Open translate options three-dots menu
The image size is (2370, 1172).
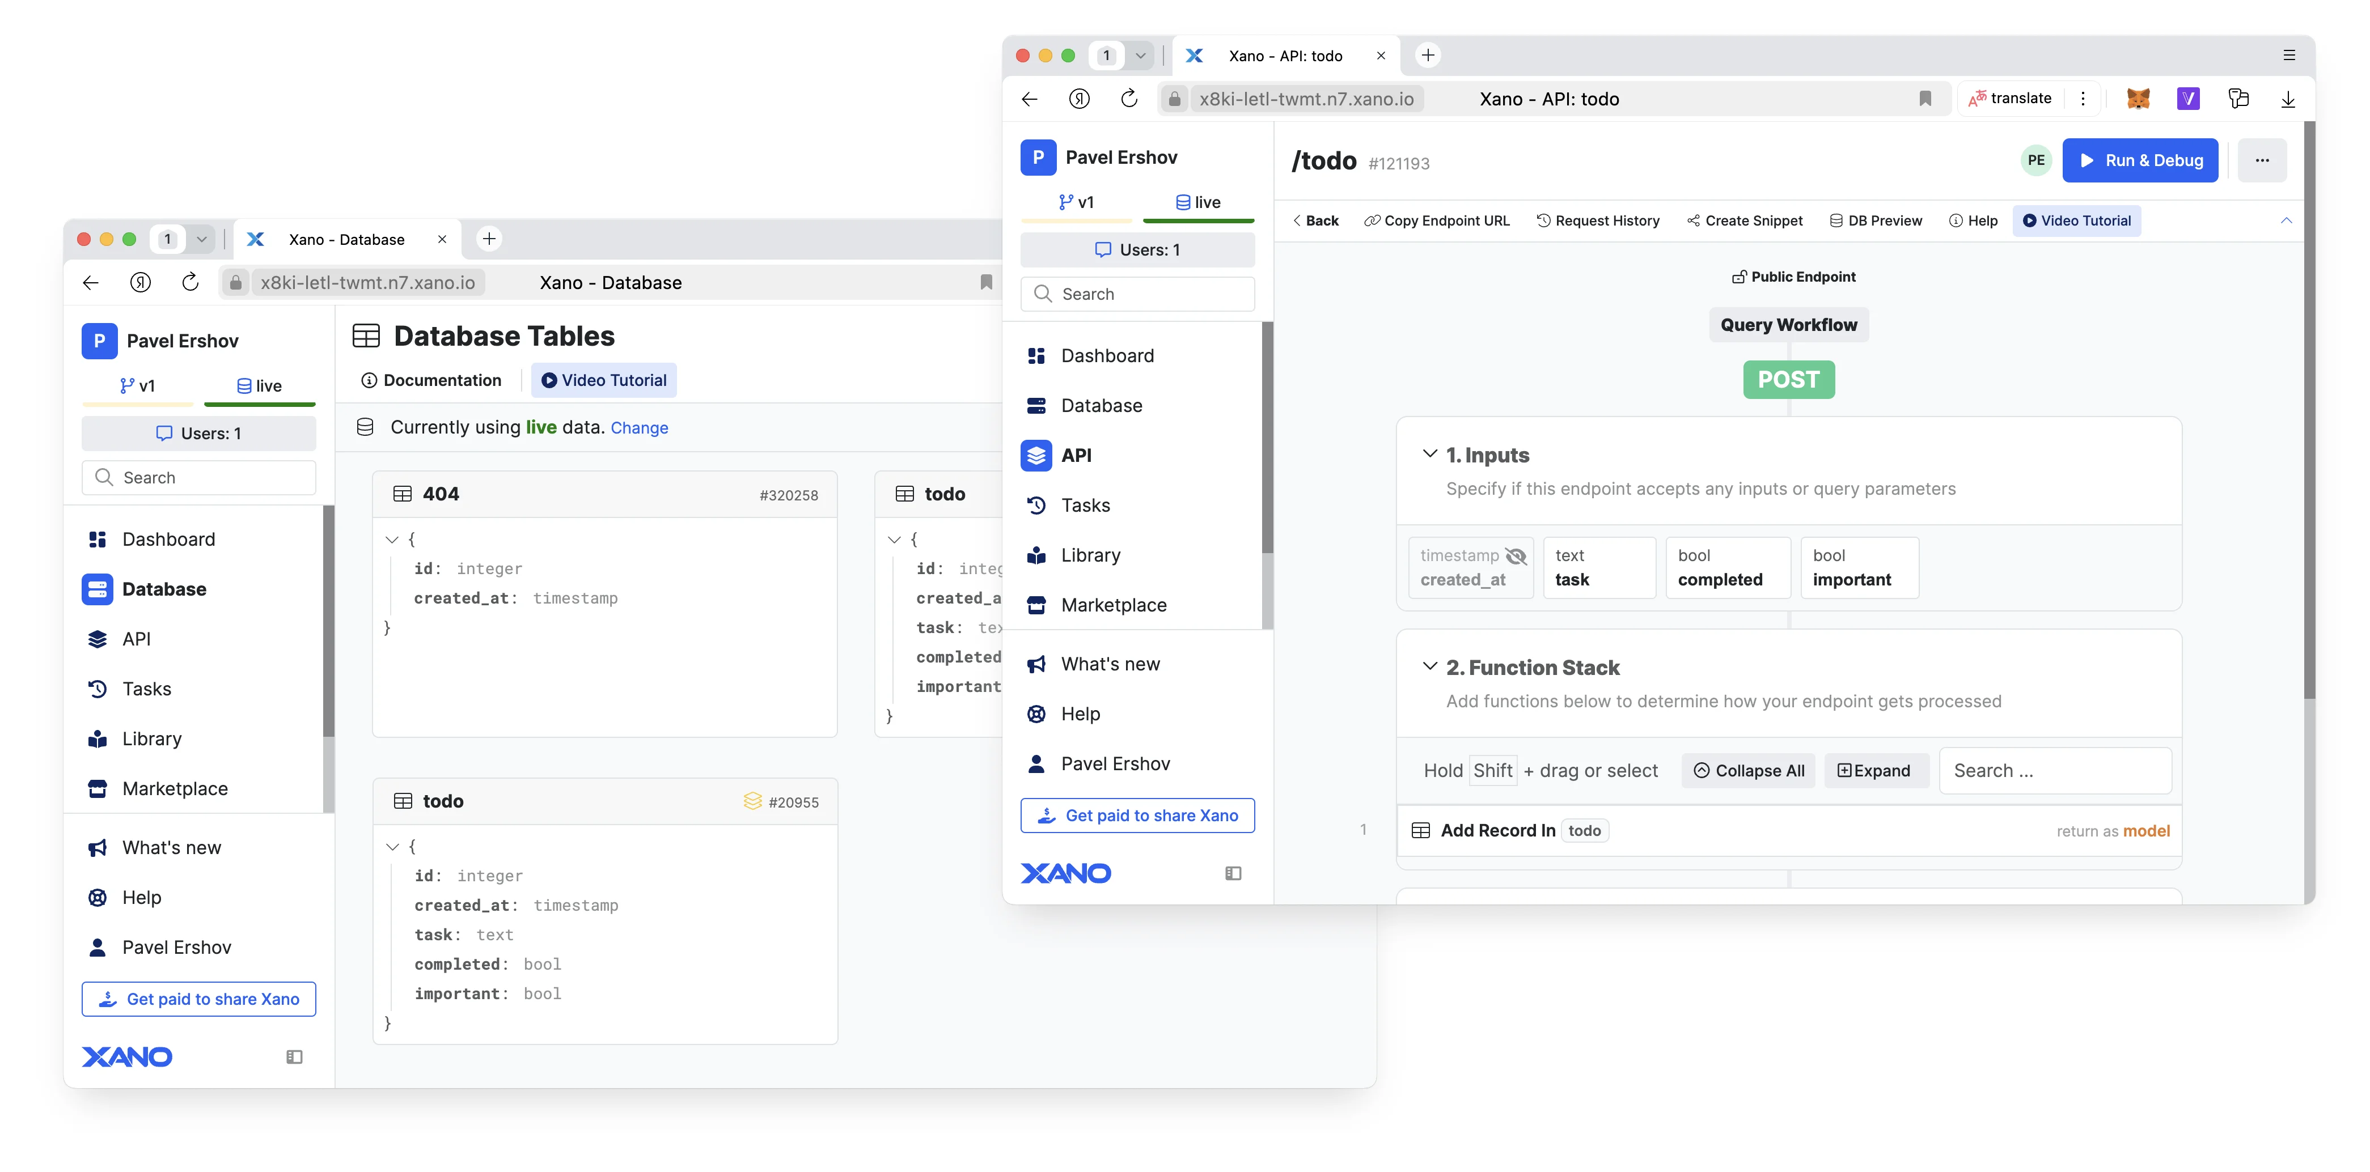click(x=2083, y=99)
